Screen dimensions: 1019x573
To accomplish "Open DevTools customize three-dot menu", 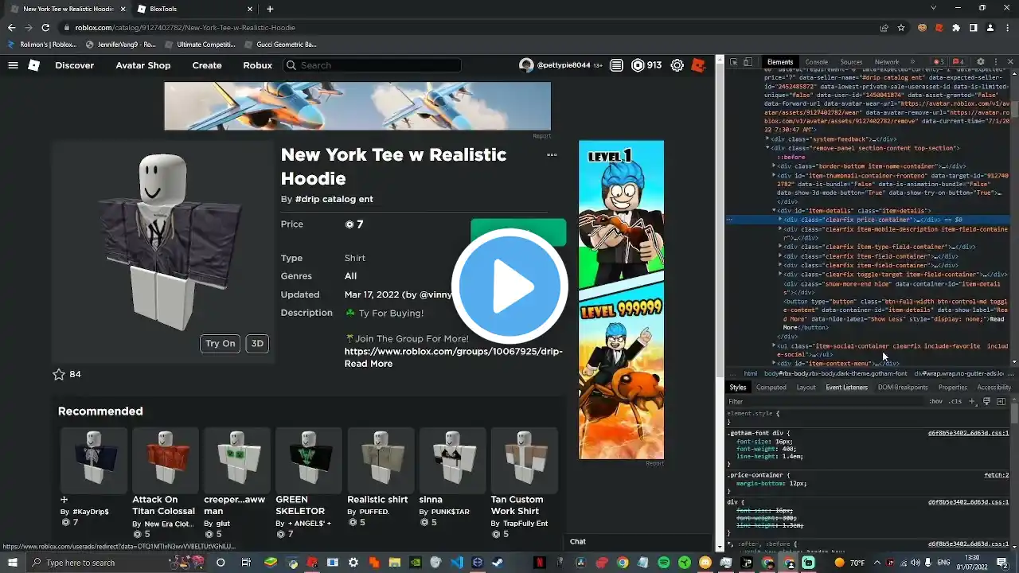I will click(x=995, y=62).
